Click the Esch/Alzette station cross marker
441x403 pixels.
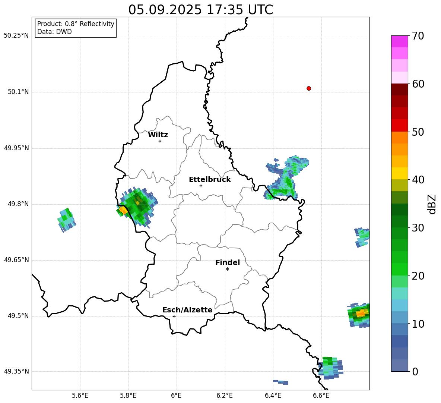click(x=174, y=316)
